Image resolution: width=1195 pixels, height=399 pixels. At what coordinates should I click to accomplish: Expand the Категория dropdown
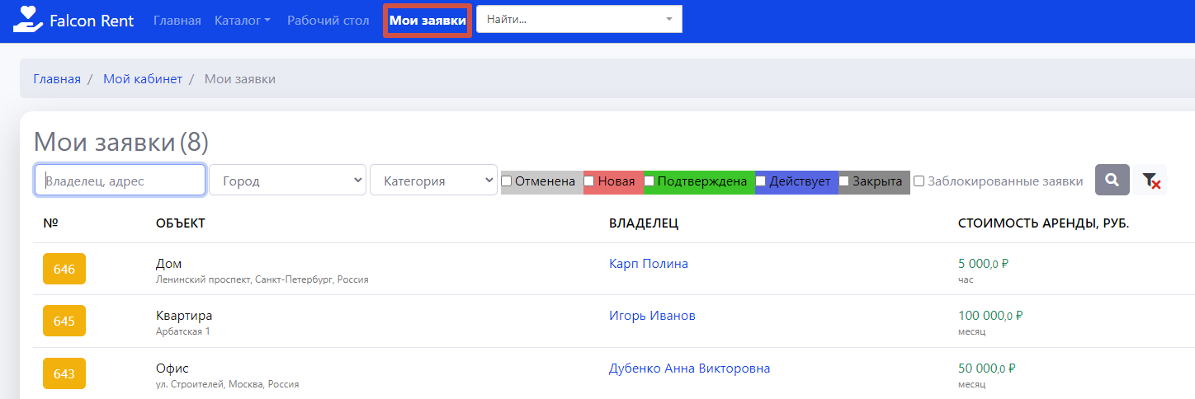432,181
